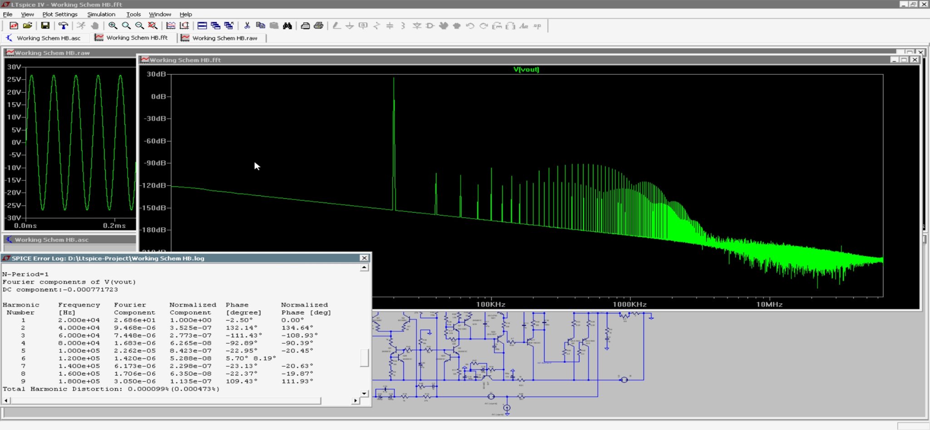Image resolution: width=930 pixels, height=430 pixels.
Task: Click the Copy icon in toolbar
Action: click(260, 26)
